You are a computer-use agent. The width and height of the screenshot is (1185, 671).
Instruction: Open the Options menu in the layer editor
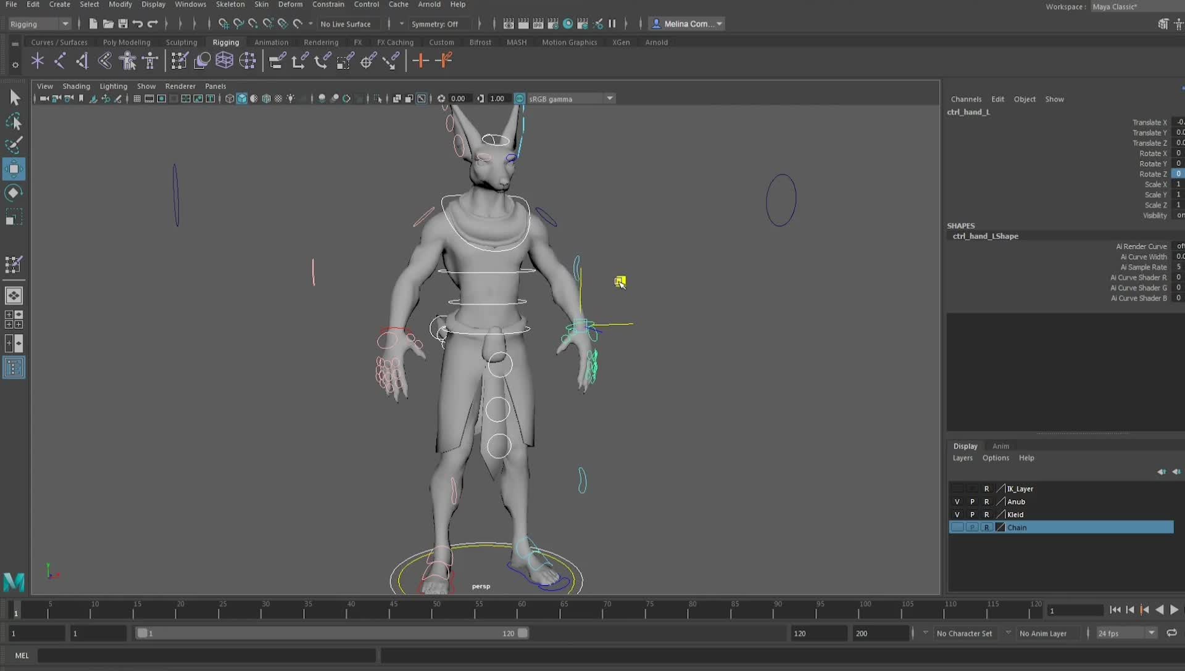click(995, 458)
